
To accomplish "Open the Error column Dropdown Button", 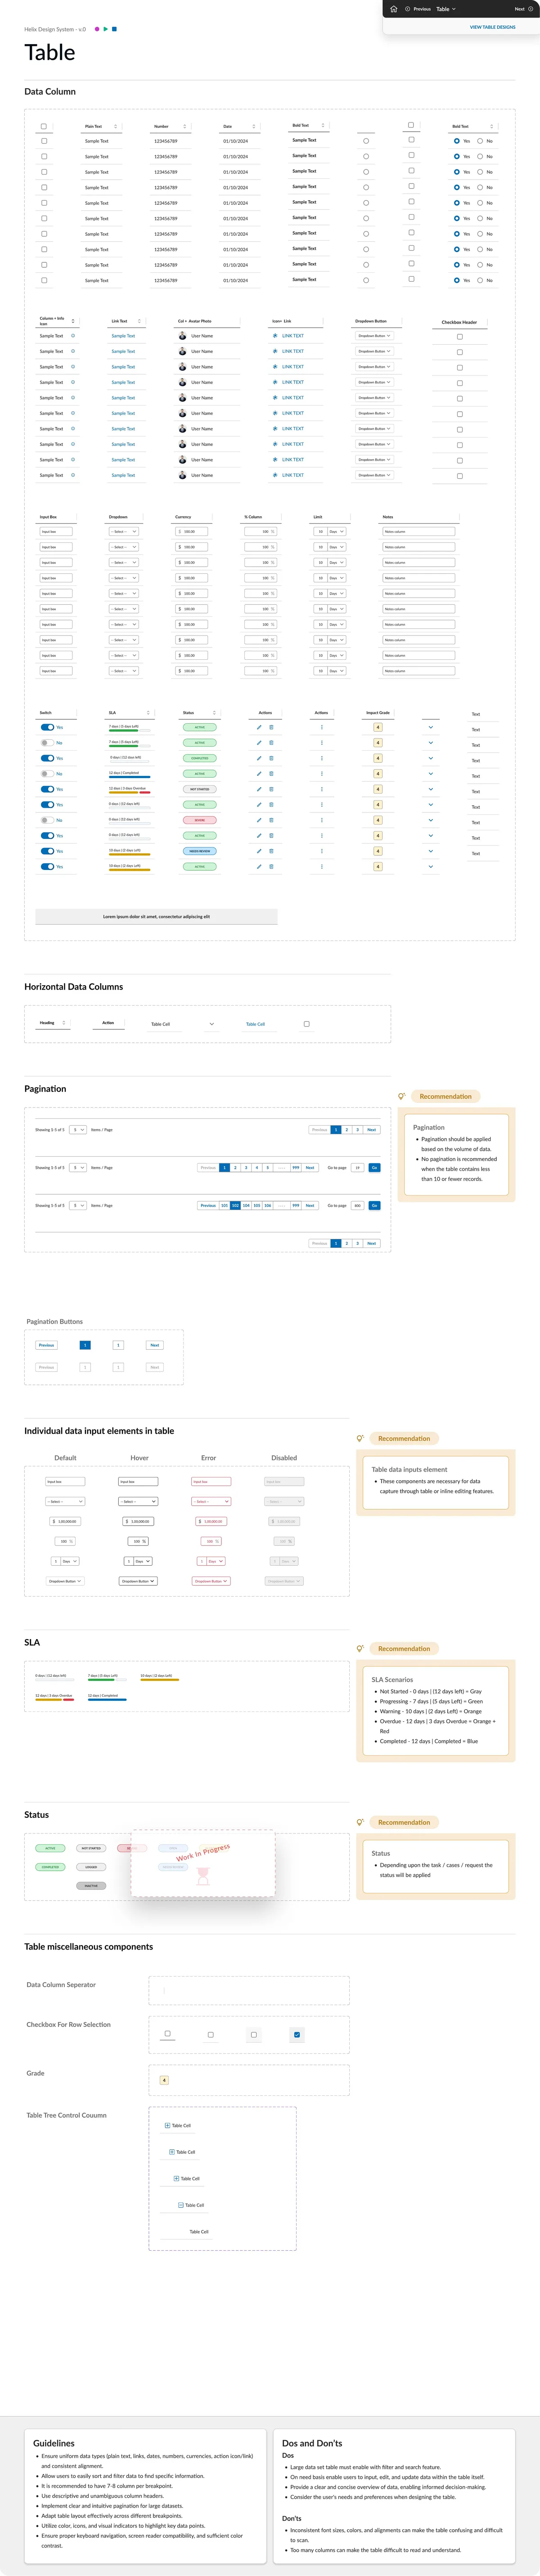I will coord(211,1581).
